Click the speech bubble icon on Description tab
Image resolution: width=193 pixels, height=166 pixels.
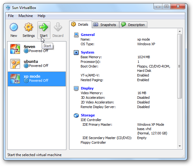point(124,24)
